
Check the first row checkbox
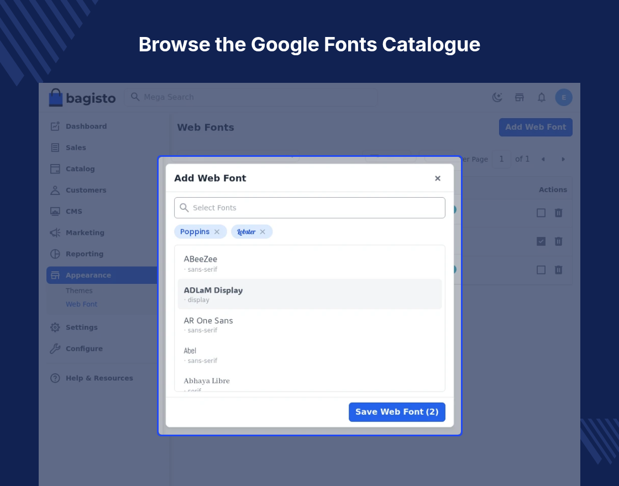tap(541, 213)
